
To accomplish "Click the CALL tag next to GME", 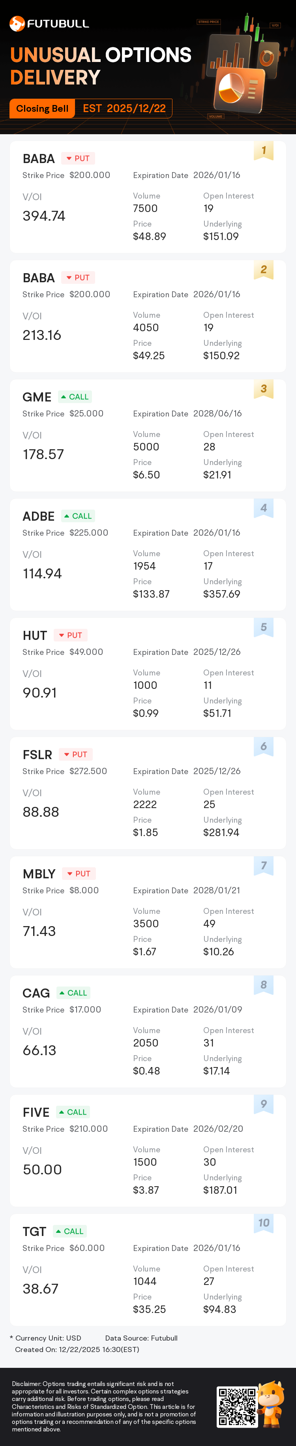I will coord(75,397).
